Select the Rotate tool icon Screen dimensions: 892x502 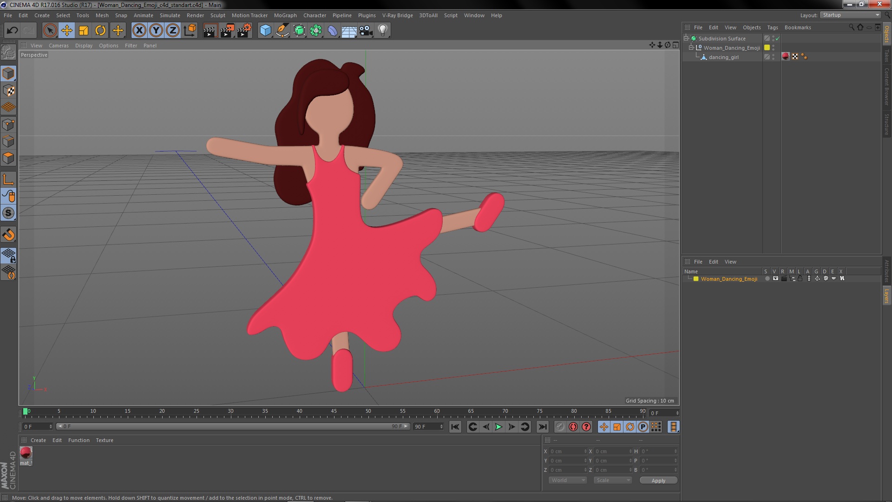(x=100, y=31)
